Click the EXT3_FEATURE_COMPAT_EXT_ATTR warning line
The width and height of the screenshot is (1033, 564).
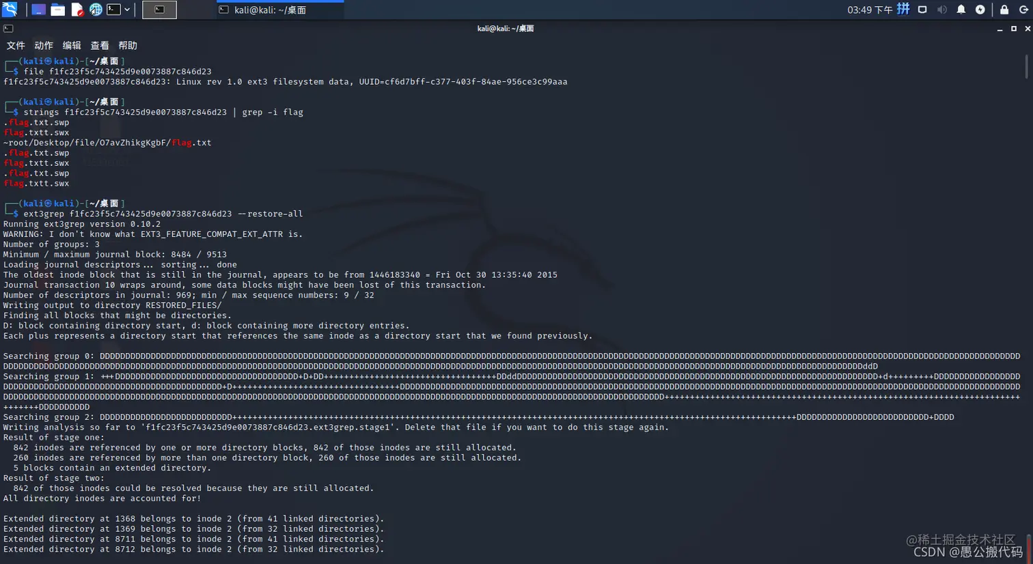(153, 234)
